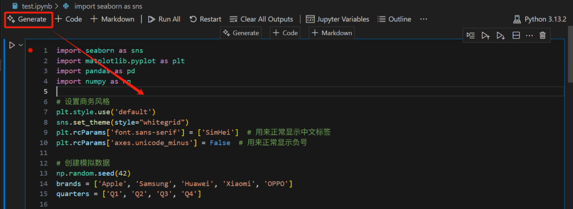Click Generate in the top toolbar
Screen dimensions: 573x209
29,20
